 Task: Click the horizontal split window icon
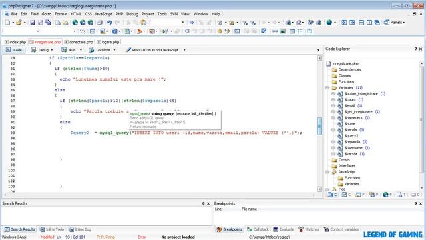(361, 23)
